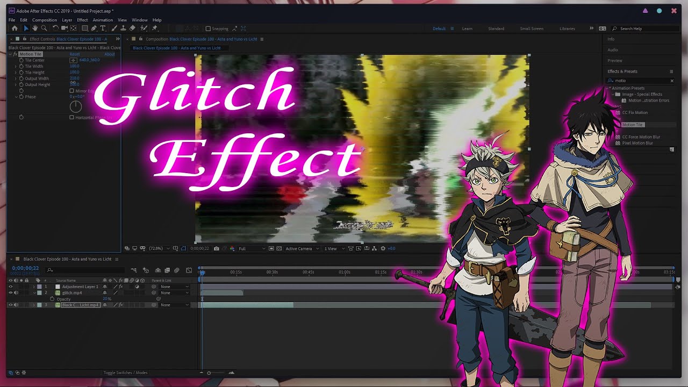Open parent dropdown for Adjustment Layer 1
The width and height of the screenshot is (688, 387).
(175, 286)
